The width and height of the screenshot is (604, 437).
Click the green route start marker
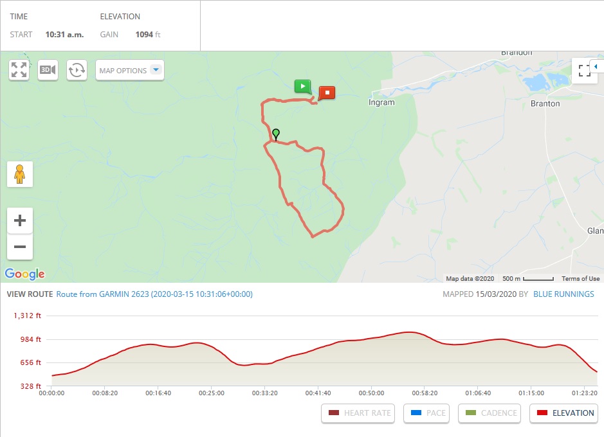[302, 86]
